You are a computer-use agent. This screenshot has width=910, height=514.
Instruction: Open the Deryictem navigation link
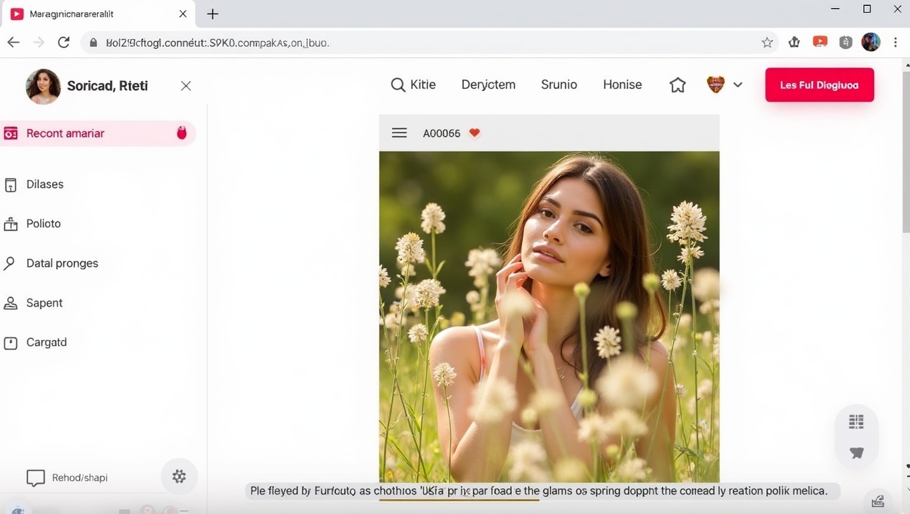coord(488,85)
